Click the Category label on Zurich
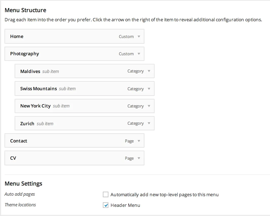This screenshot has width=270, height=216. (x=136, y=123)
